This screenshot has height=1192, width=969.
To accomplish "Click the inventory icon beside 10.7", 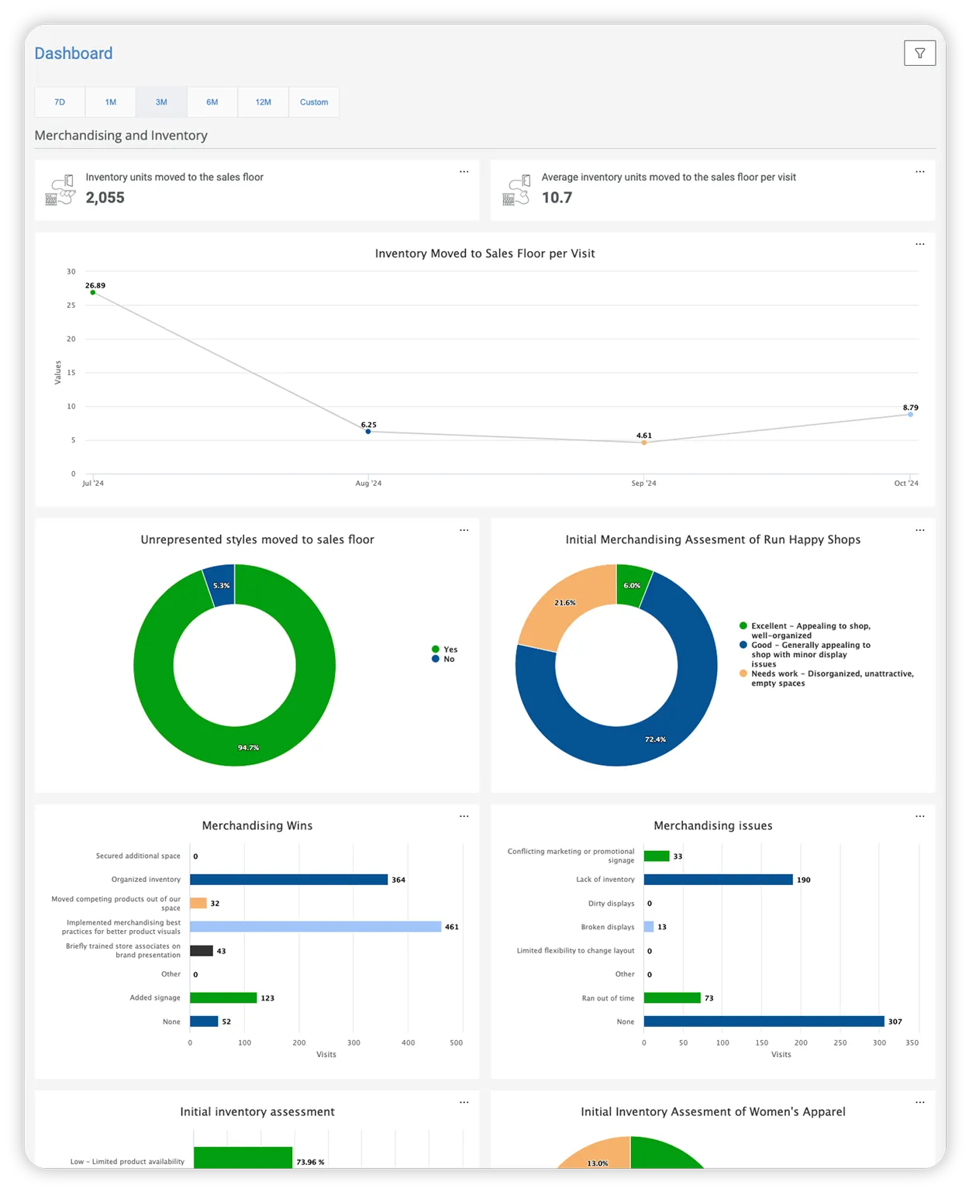I will click(x=516, y=190).
